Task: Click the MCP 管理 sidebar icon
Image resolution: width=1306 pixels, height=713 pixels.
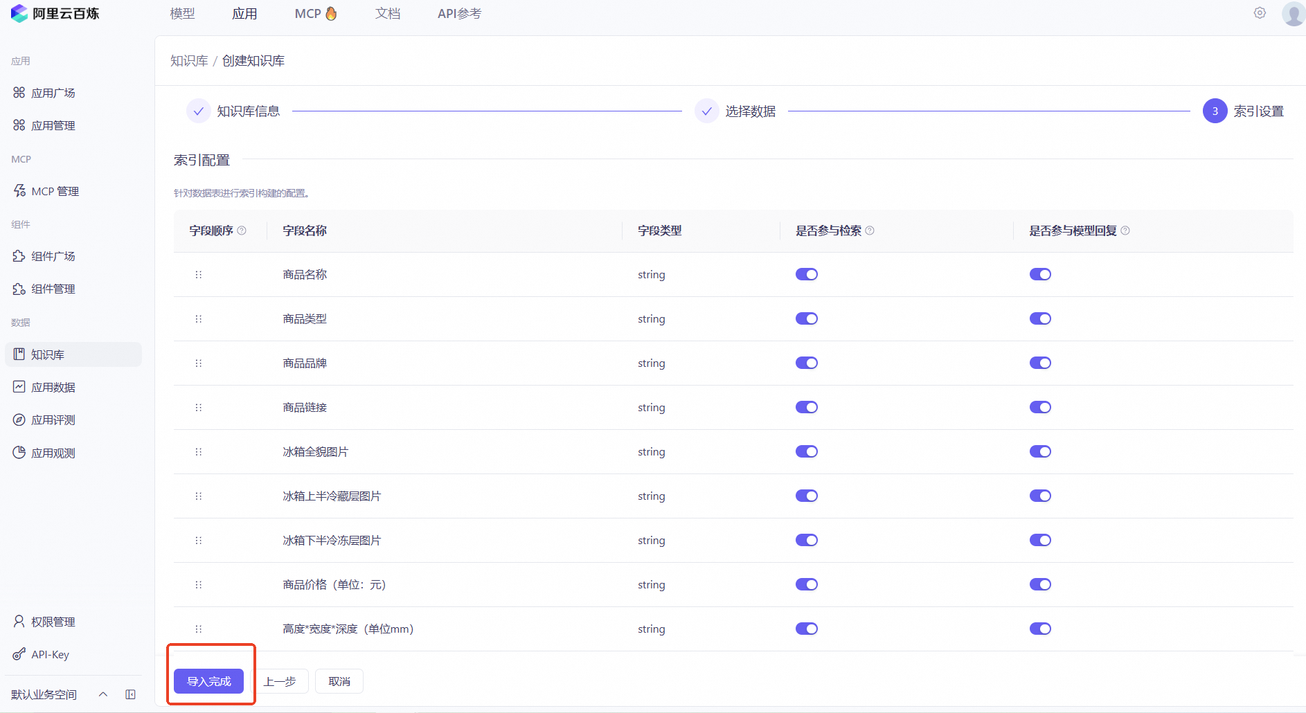Action: coord(19,191)
